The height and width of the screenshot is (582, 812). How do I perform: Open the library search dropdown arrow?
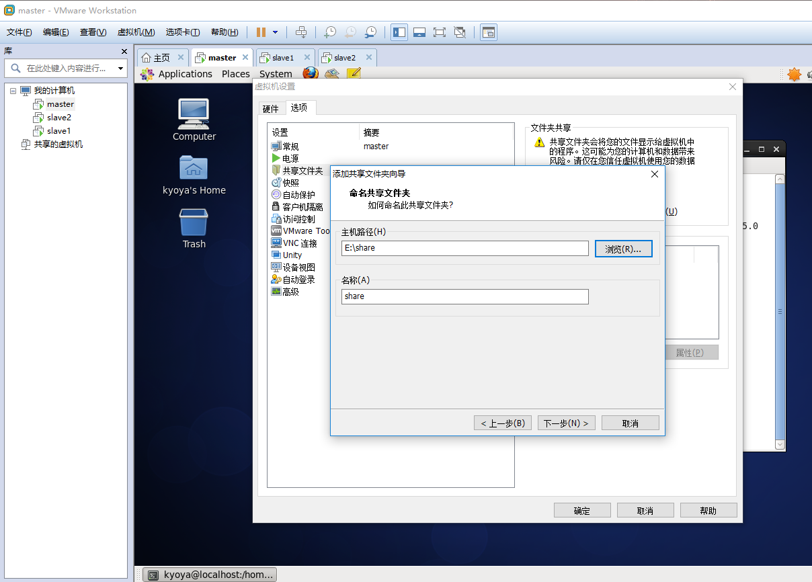point(121,69)
